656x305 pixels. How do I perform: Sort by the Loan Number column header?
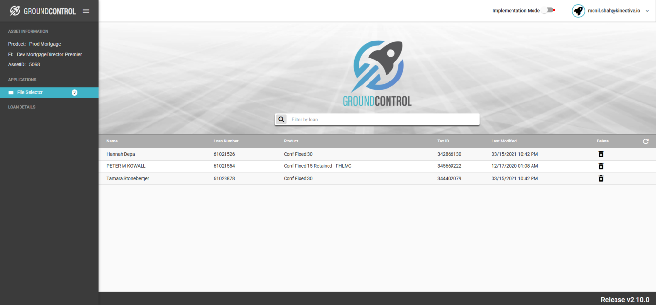pos(226,141)
